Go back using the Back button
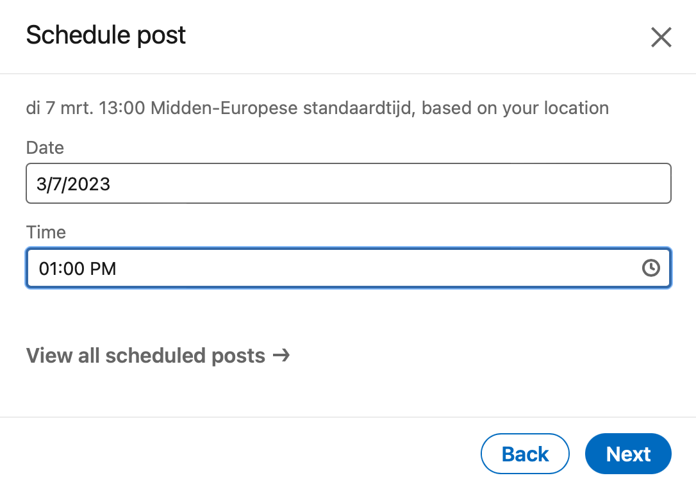 coord(525,454)
